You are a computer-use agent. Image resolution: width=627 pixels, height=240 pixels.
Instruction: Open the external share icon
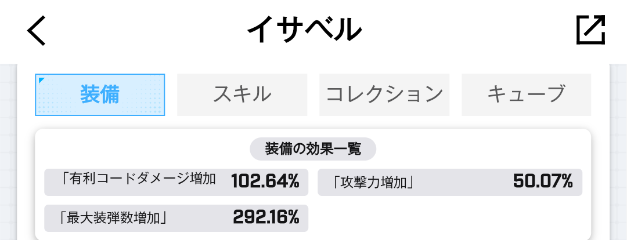590,30
